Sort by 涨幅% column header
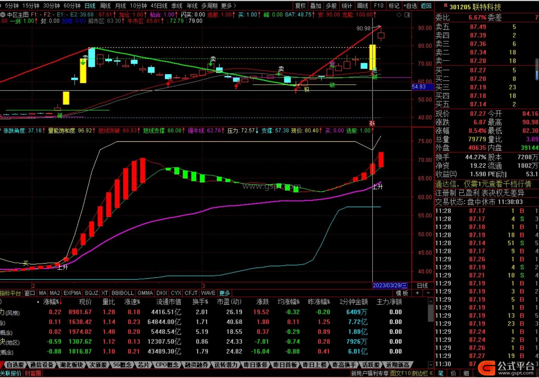Screen dimensions: 539x378 (53, 302)
